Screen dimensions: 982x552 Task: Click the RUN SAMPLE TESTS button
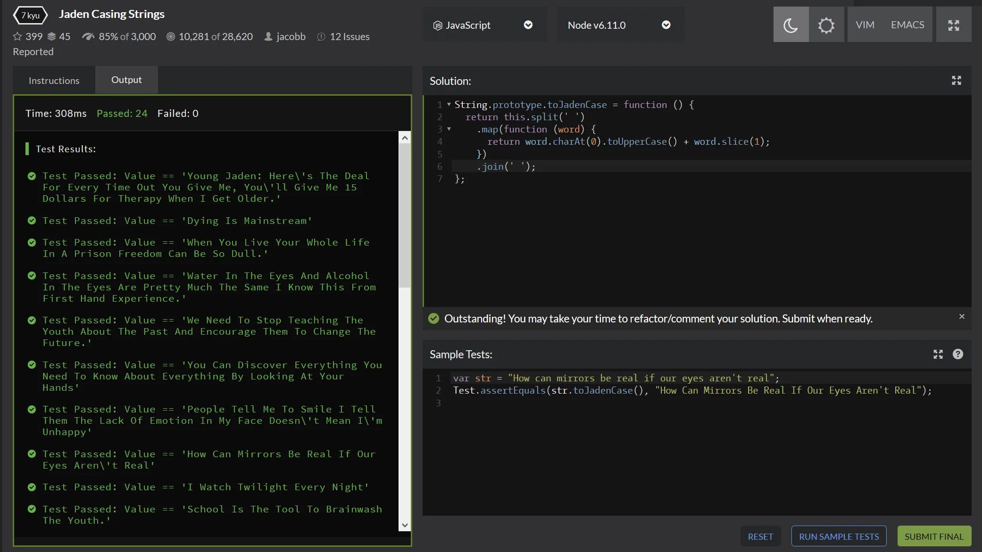click(x=839, y=536)
